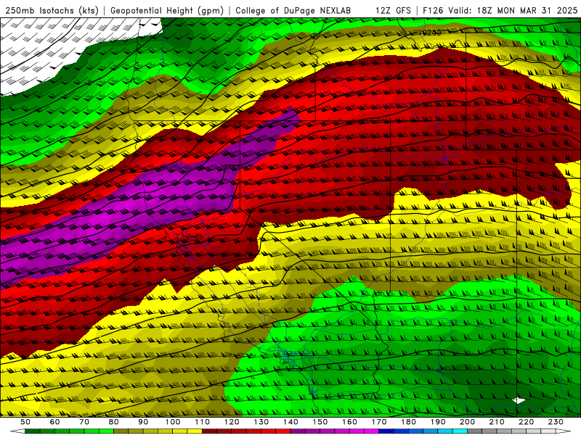Image resolution: width=581 pixels, height=435 pixels.
Task: Click the 220 legend value
Action: click(x=526, y=422)
